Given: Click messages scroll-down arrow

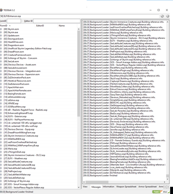Looking at the screenshot, I should [x=167, y=179].
